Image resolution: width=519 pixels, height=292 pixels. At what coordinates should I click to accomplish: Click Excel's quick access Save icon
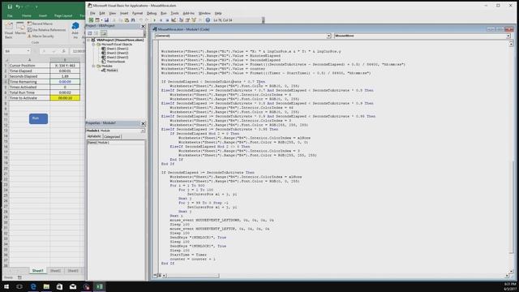click(x=10, y=6)
